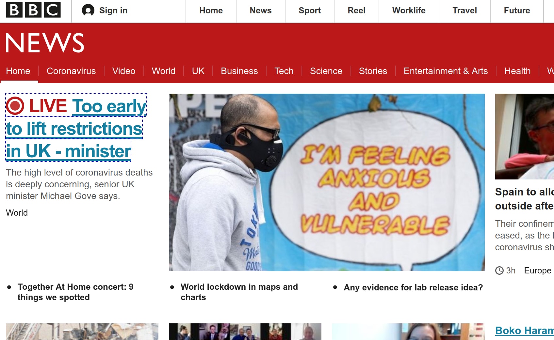This screenshot has width=554, height=340.
Task: Click the red LIVE circle icon
Action: [15, 106]
